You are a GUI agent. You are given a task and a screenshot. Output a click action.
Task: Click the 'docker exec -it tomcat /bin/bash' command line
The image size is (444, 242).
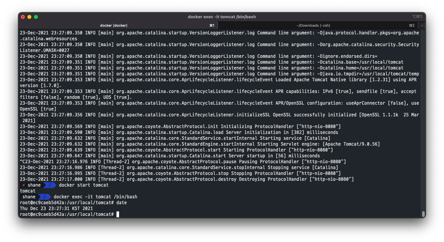pos(95,197)
